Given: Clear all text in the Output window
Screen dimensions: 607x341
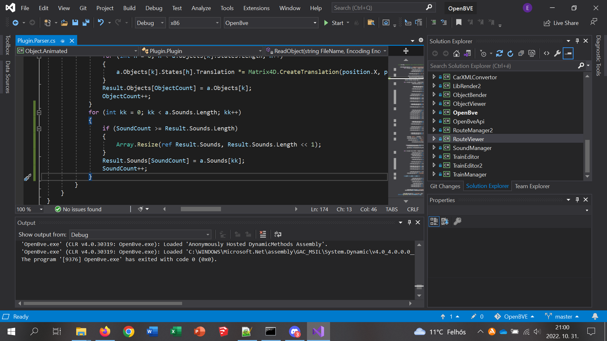Looking at the screenshot, I should [263, 234].
